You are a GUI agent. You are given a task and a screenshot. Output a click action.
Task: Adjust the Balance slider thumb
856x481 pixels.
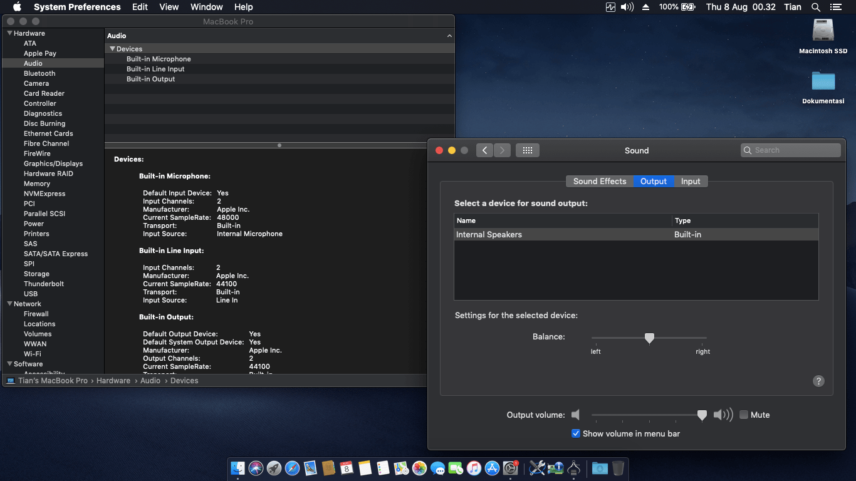(x=650, y=338)
